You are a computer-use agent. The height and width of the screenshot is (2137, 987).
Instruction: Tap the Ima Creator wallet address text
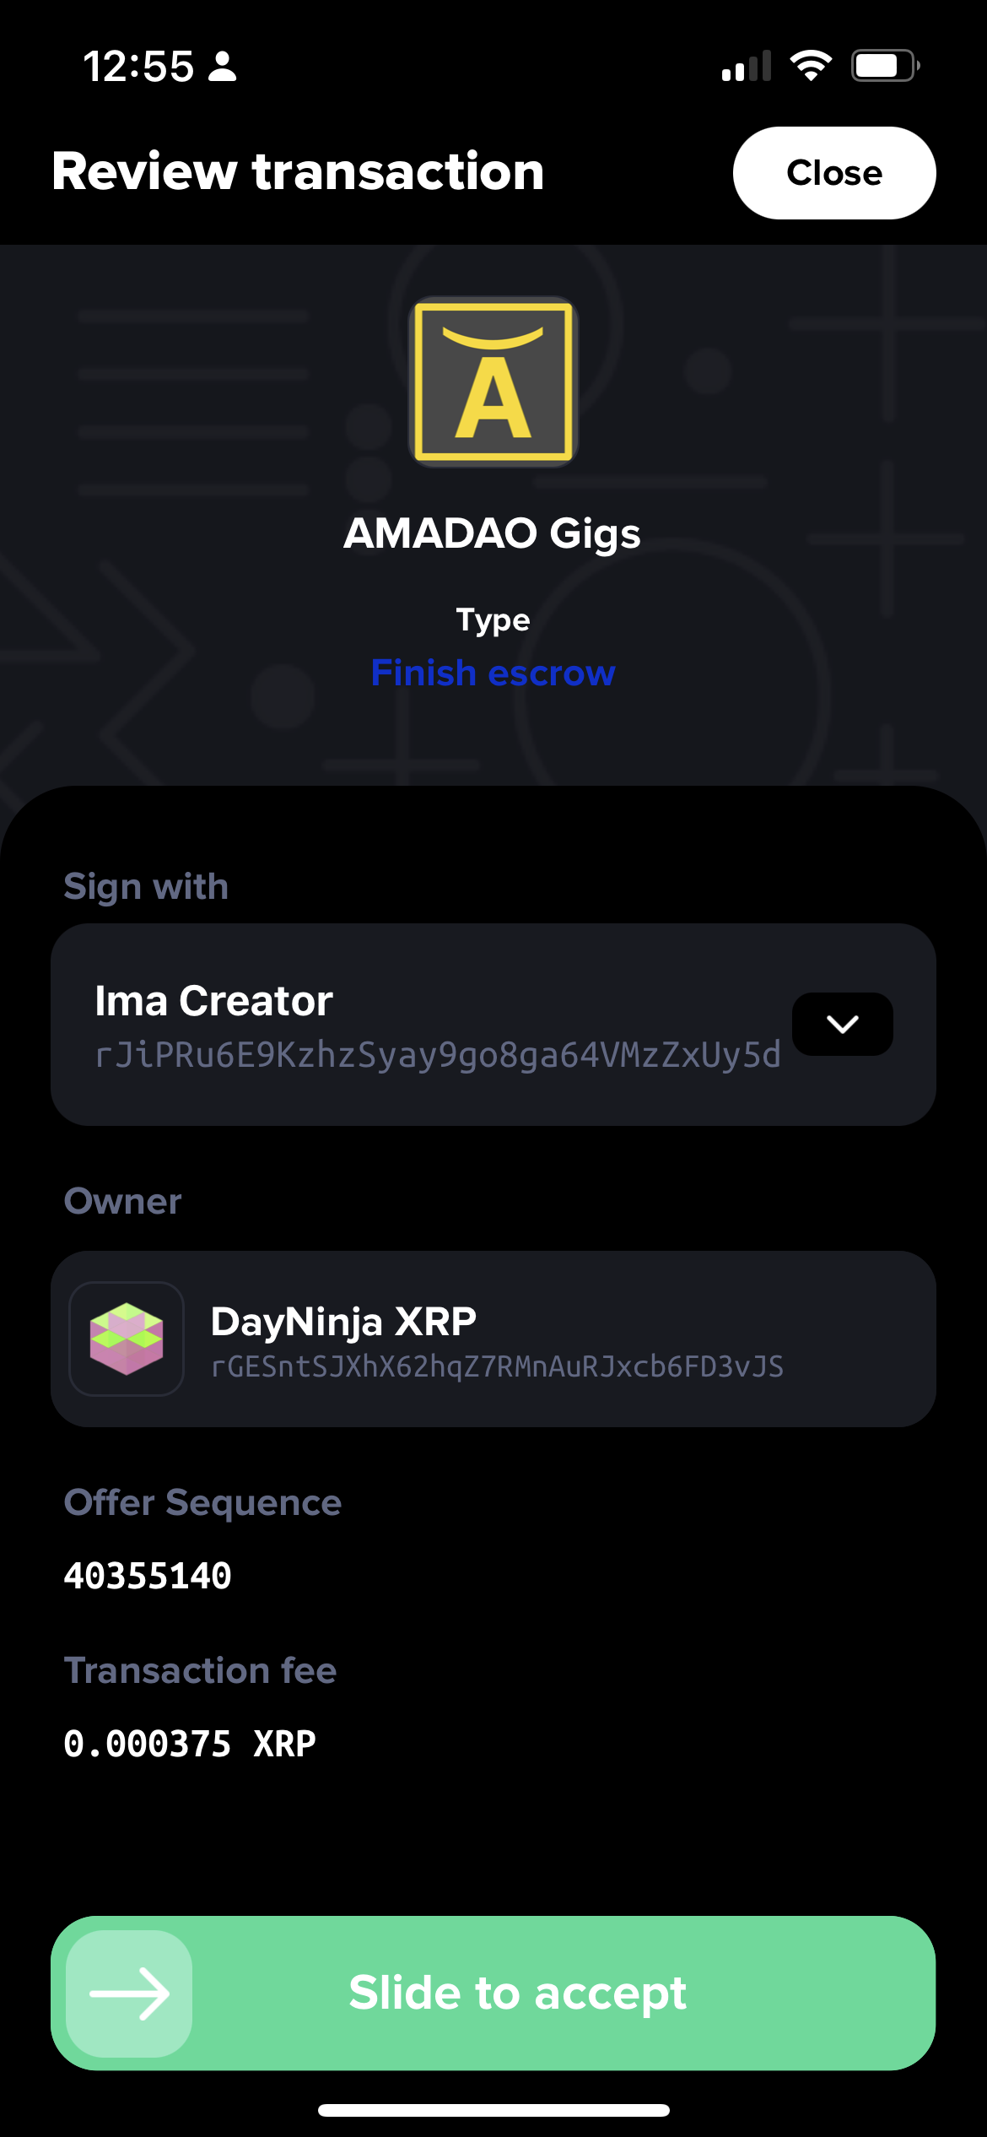coord(438,1055)
